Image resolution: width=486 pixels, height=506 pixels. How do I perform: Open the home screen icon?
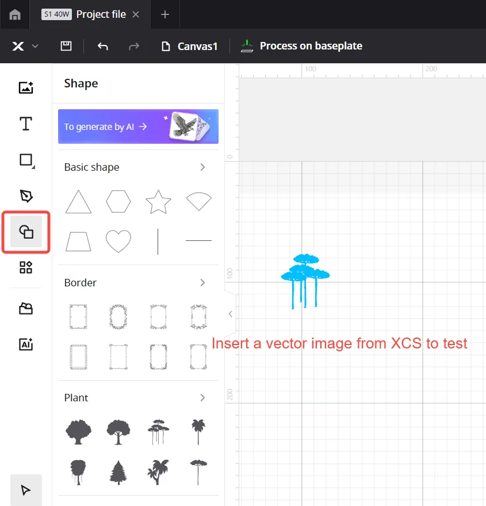pyautogui.click(x=15, y=14)
